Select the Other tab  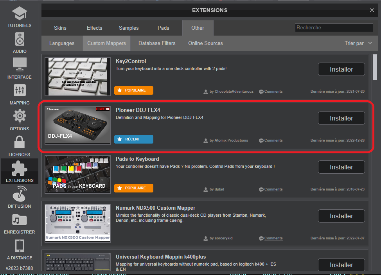[198, 28]
